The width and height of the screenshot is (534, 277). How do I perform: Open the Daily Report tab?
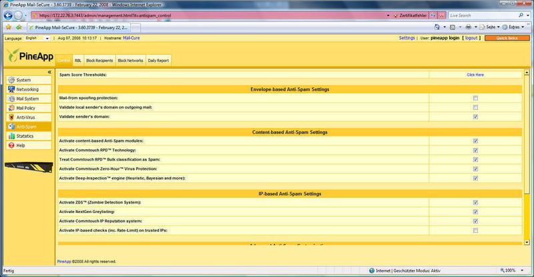point(158,61)
